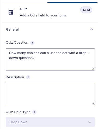Click the ID: 12 badge

coord(86,10)
